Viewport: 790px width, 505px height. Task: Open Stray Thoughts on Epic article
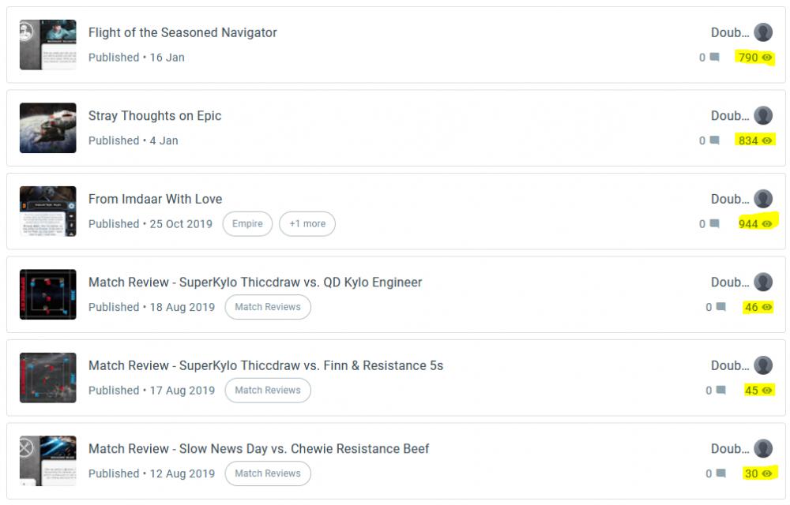click(x=155, y=116)
